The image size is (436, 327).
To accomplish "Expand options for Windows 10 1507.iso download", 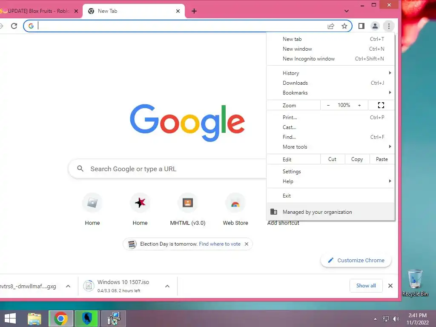I will 167,286.
